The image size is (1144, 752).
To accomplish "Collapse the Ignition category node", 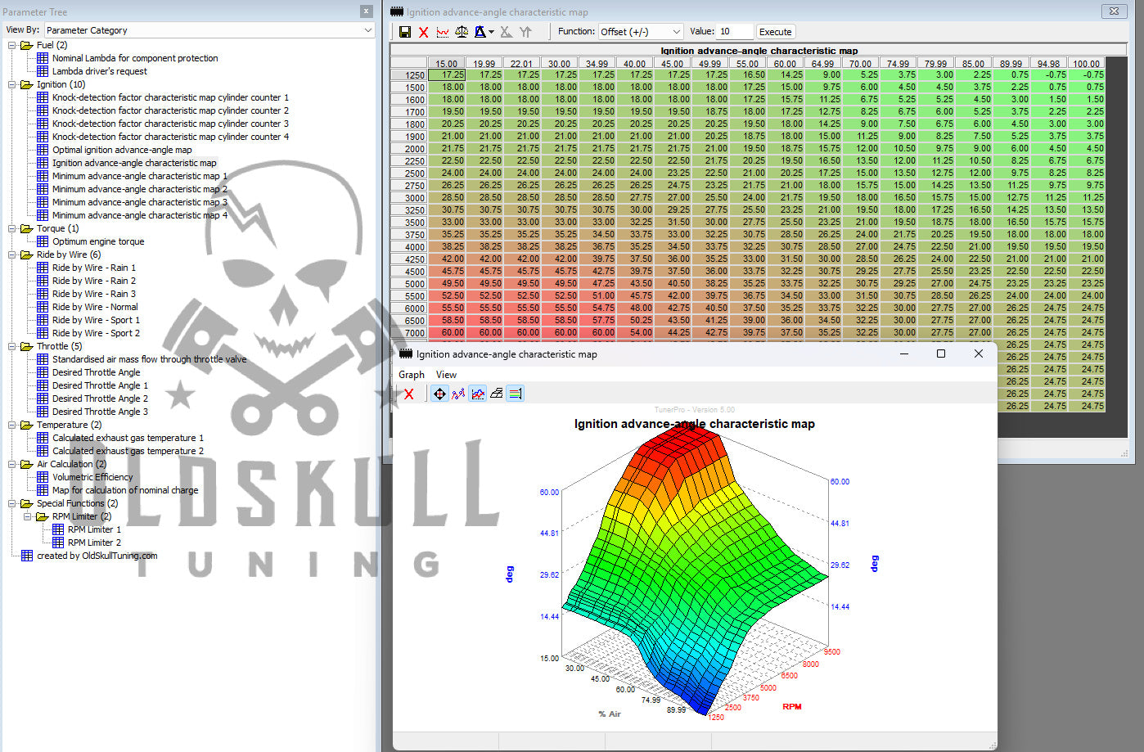I will click(12, 84).
